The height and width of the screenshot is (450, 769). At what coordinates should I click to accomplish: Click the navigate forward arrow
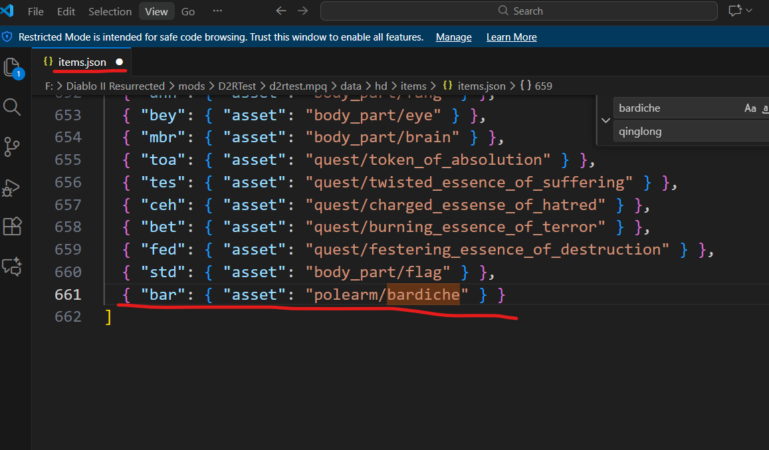[302, 11]
